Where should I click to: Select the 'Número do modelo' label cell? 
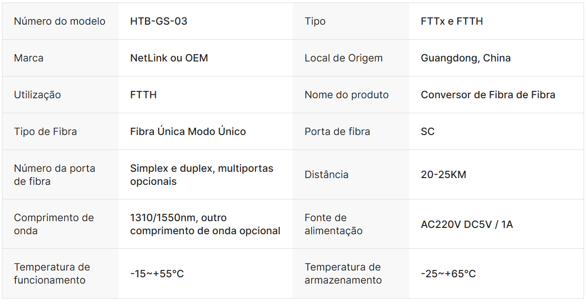click(x=60, y=21)
